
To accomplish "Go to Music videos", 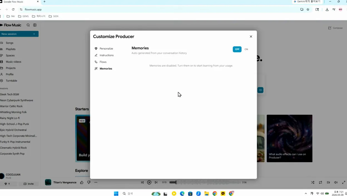I will tap(13, 62).
